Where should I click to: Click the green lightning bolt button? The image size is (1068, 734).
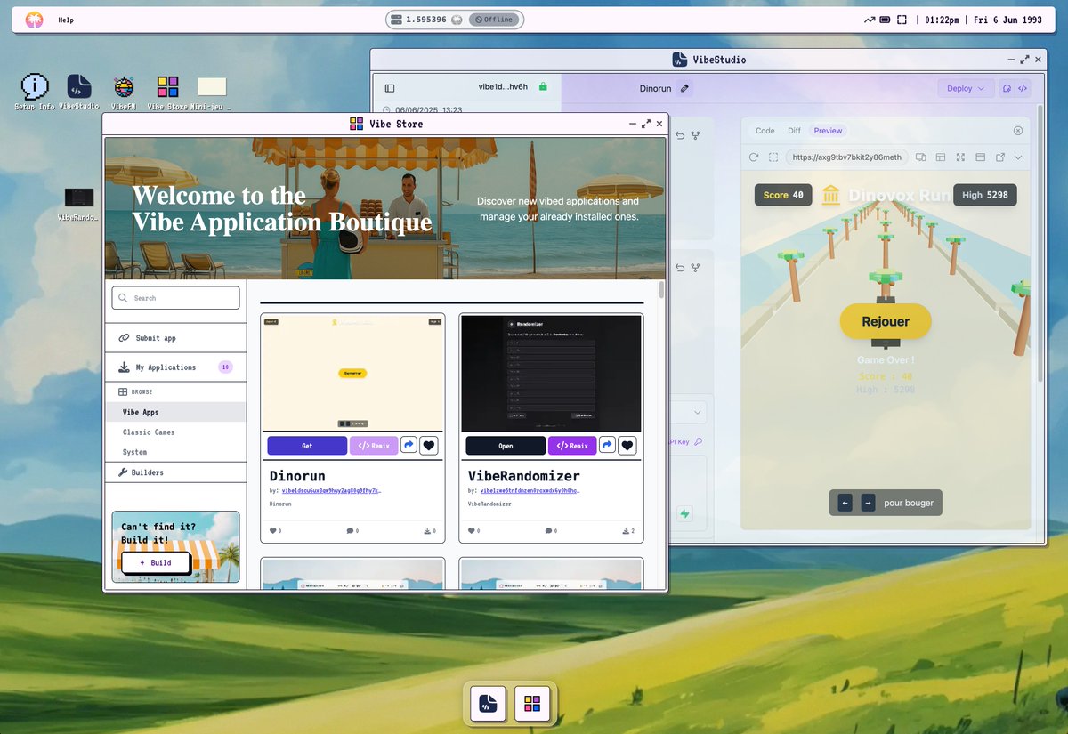coord(684,513)
